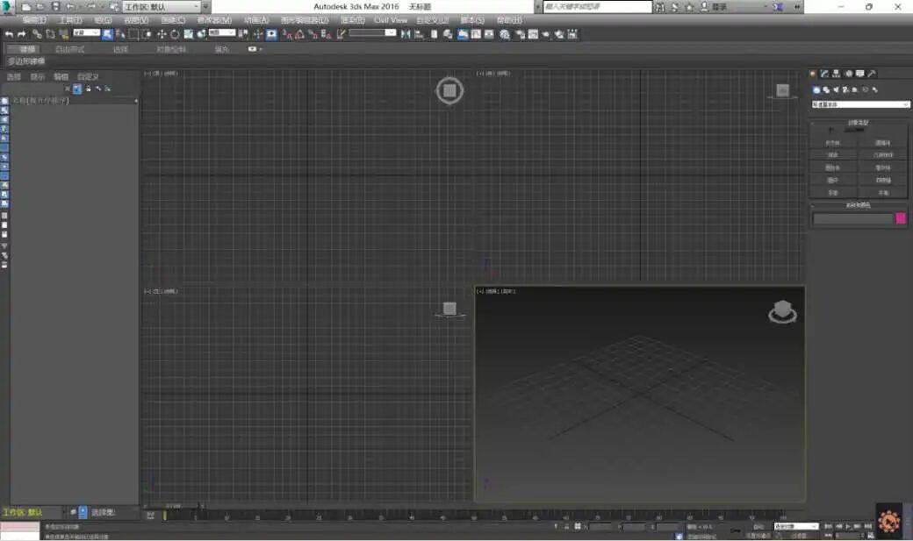This screenshot has height=541, width=913.
Task: Open the Civil View menu
Action: (x=391, y=20)
